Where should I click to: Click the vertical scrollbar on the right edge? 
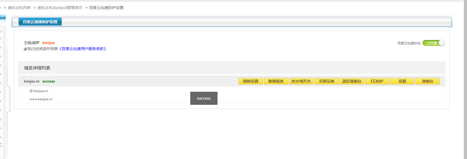pos(465,82)
